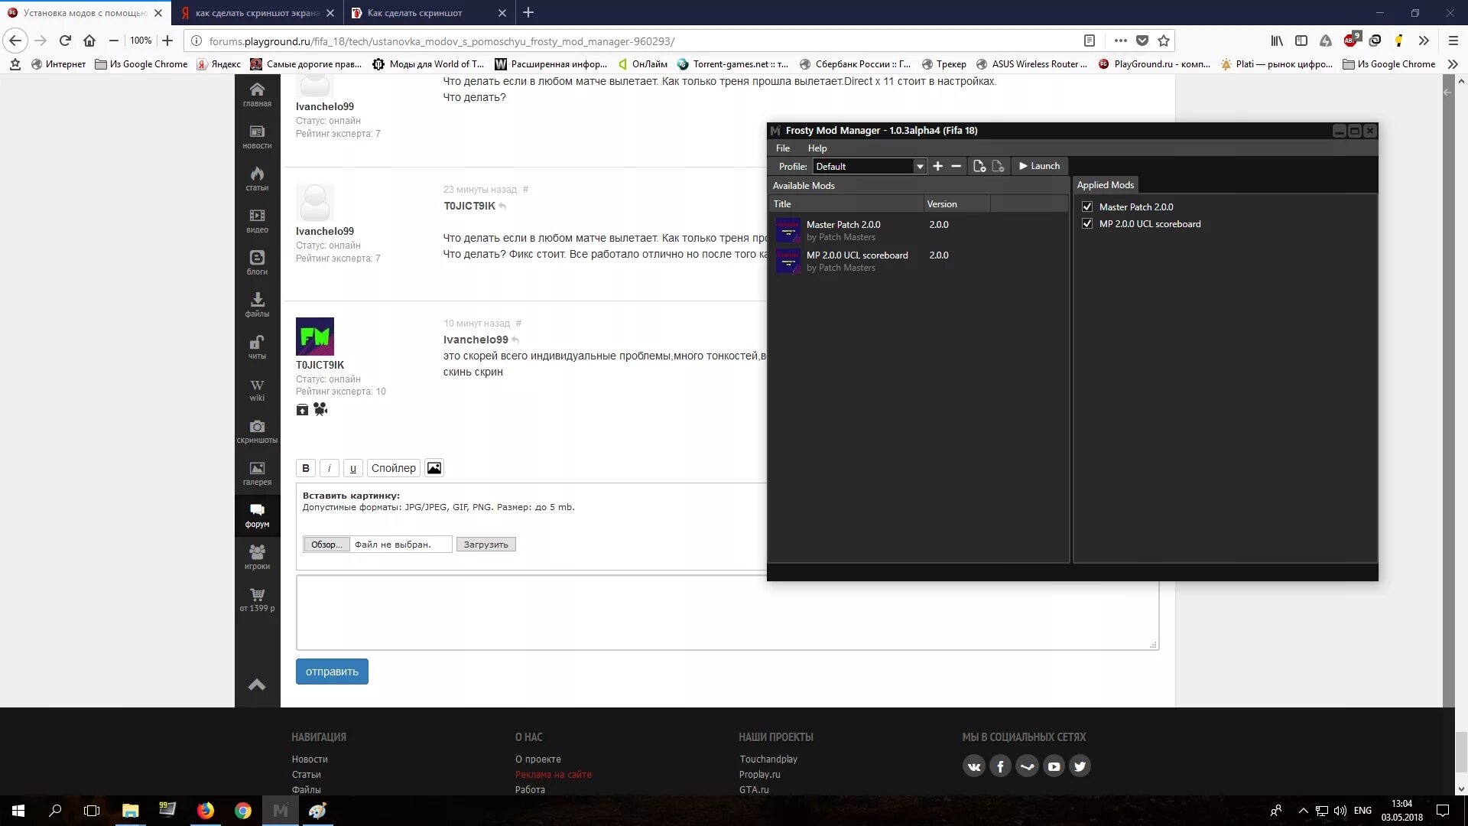The image size is (1468, 826).
Task: Reload the page in the browser
Action: [65, 41]
